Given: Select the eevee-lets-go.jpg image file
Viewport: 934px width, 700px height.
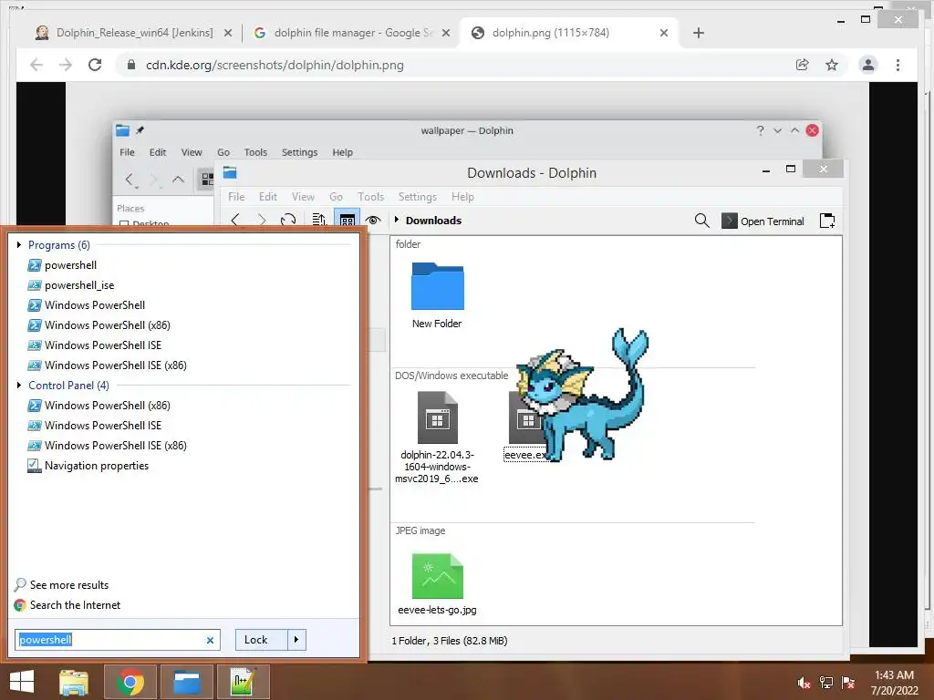Looking at the screenshot, I should [437, 584].
